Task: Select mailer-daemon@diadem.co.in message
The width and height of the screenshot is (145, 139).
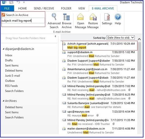Action: 99,130
